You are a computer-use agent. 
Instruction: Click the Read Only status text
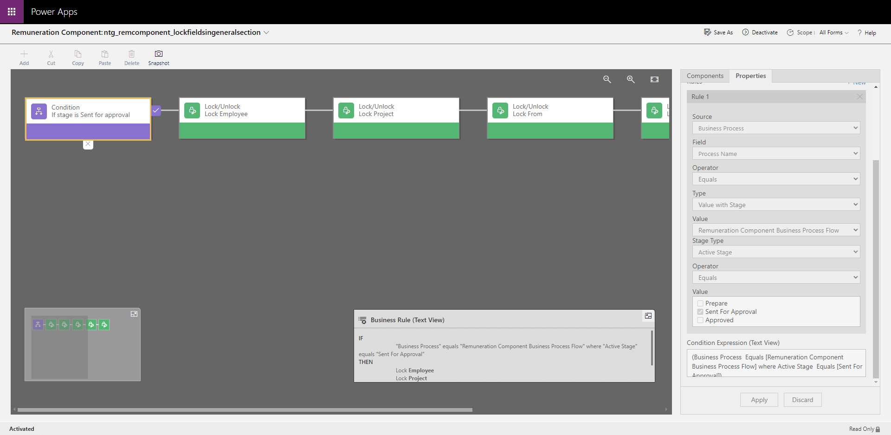862,429
